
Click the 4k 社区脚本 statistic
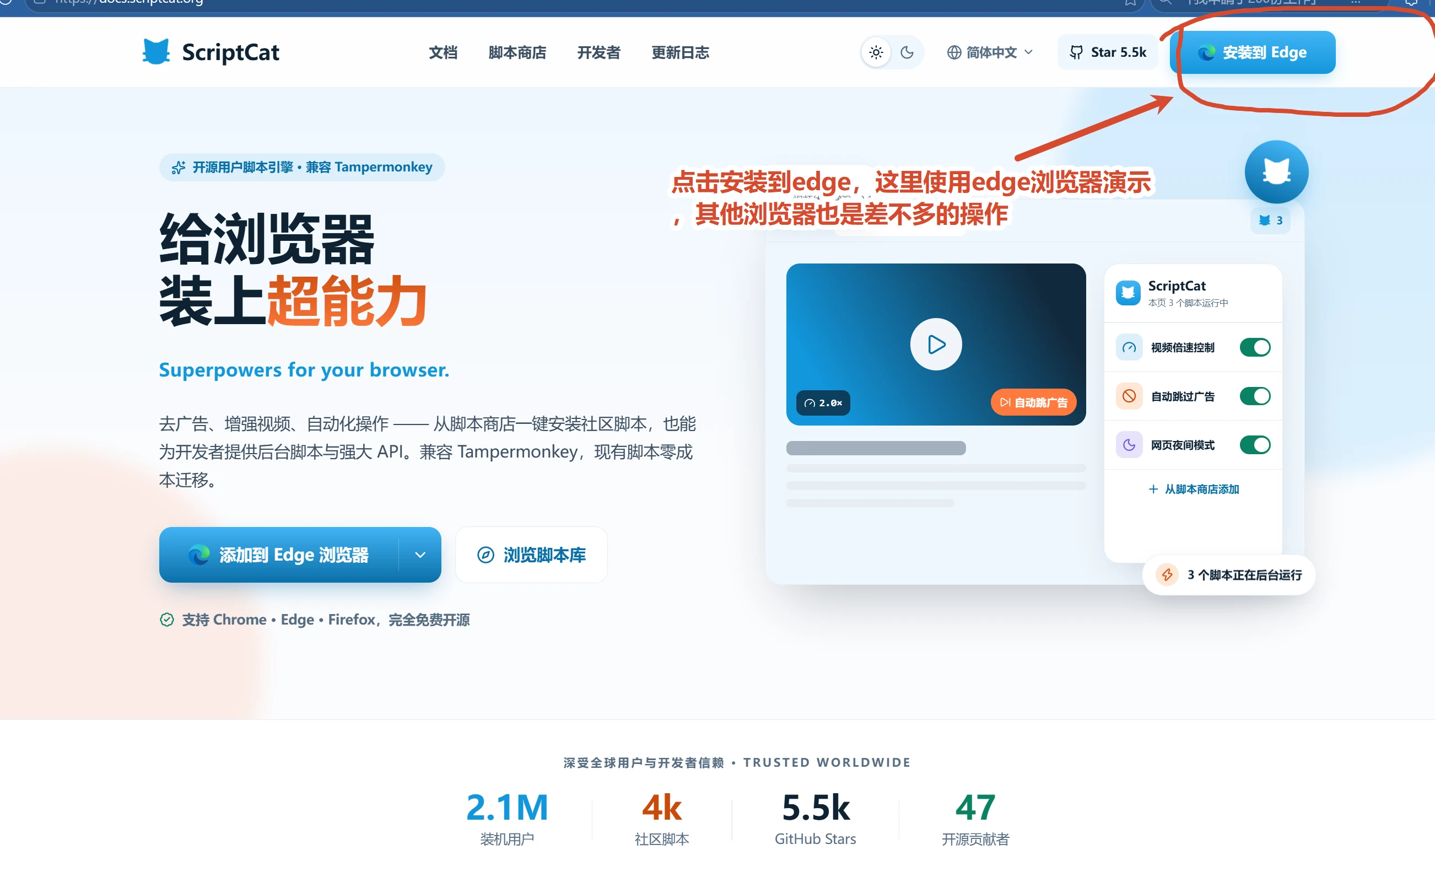click(662, 819)
